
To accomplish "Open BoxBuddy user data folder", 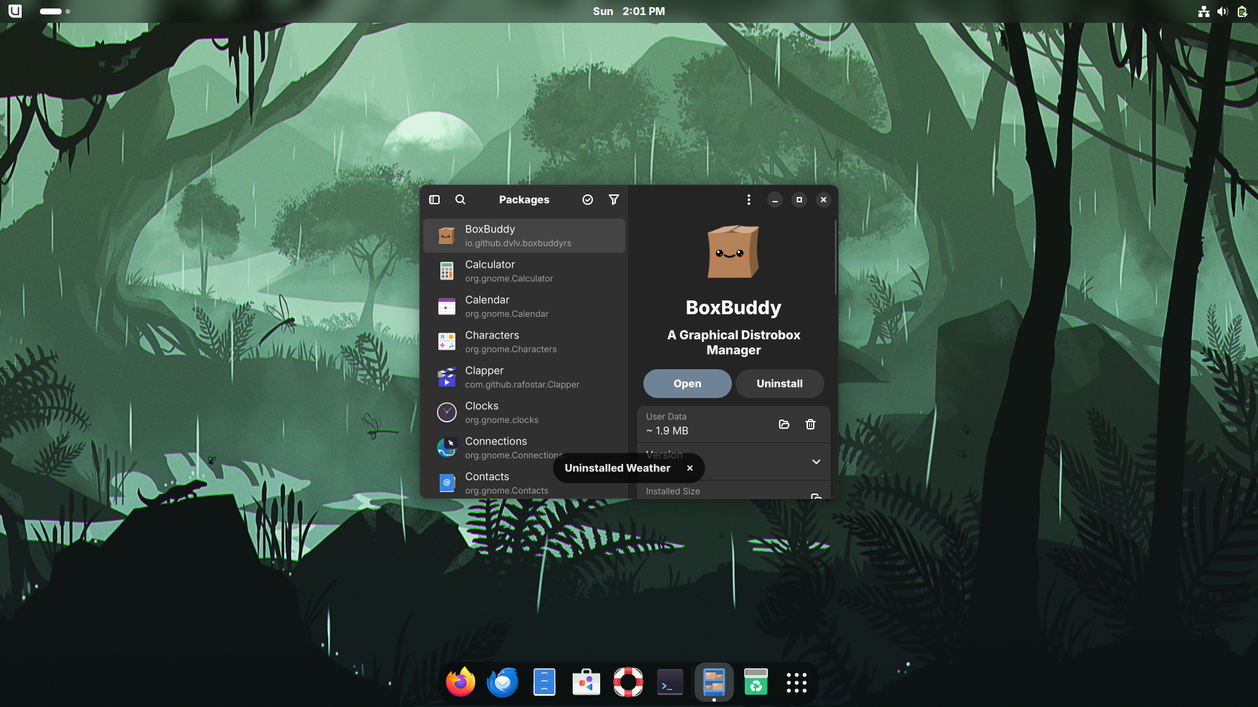I will tap(784, 424).
